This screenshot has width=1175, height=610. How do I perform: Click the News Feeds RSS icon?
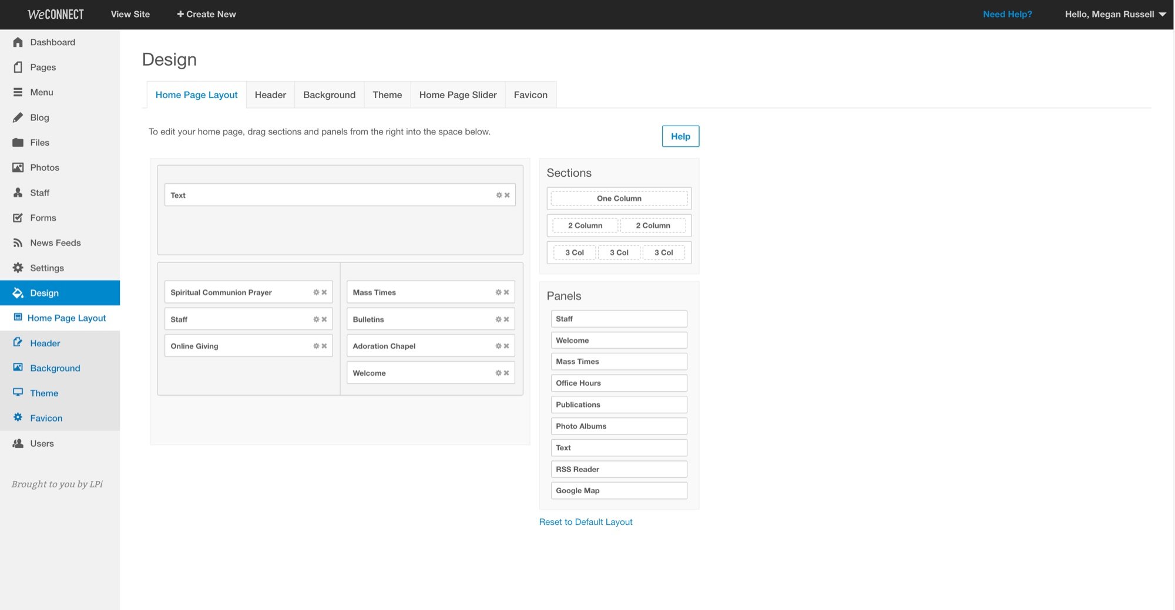point(18,242)
